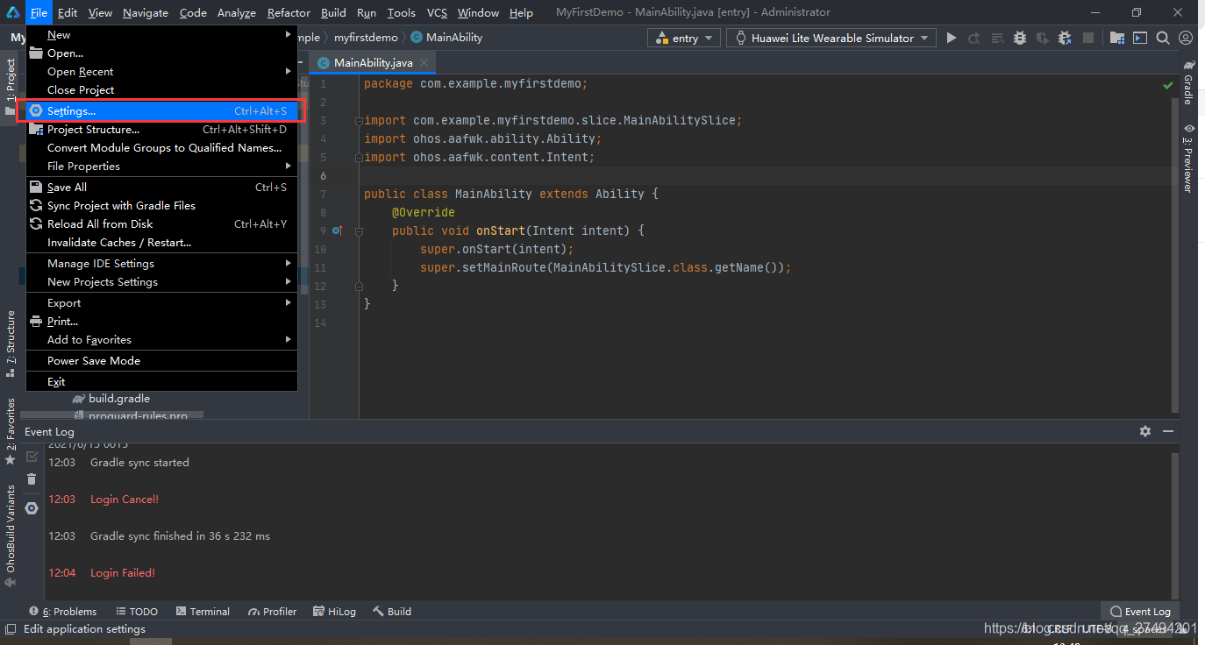Collapse the import block fold on line 3
Screen dimensions: 1205x645
pos(359,121)
